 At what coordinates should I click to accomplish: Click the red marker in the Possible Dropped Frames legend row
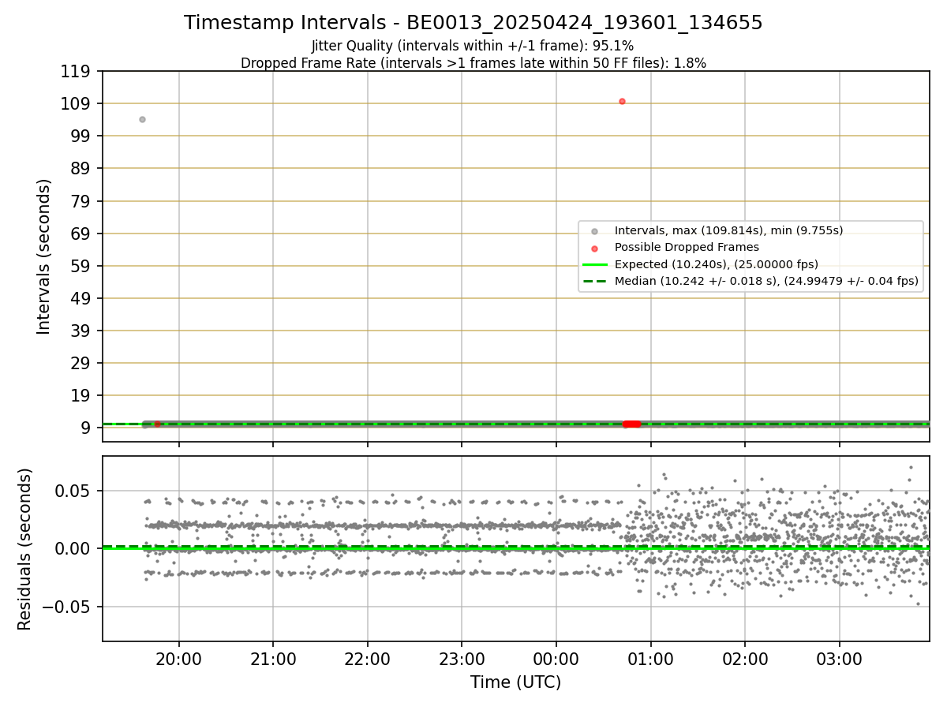pos(594,248)
